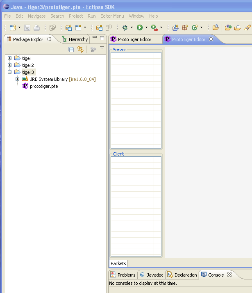Open the New wizard dropdown arrow
The image size is (252, 293).
tap(19, 27)
